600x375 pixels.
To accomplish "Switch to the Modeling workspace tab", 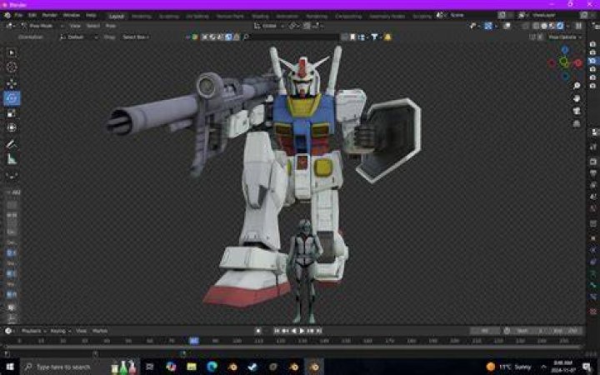I will coord(142,16).
